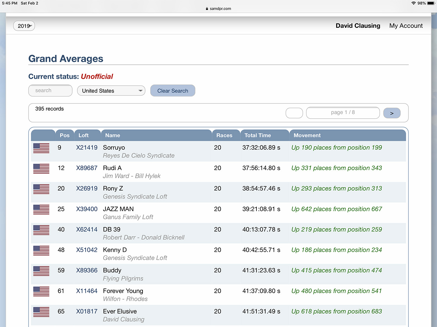Tap the battery icon in the status bar
The image size is (437, 327).
point(431,3)
